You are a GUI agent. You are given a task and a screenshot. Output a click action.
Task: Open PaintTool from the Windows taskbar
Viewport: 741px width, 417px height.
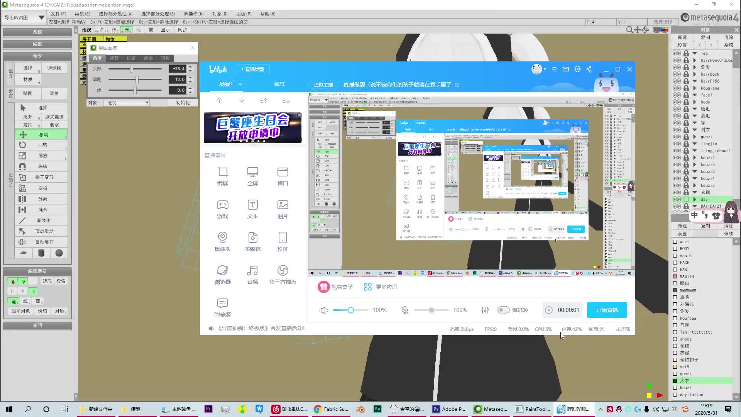533,409
